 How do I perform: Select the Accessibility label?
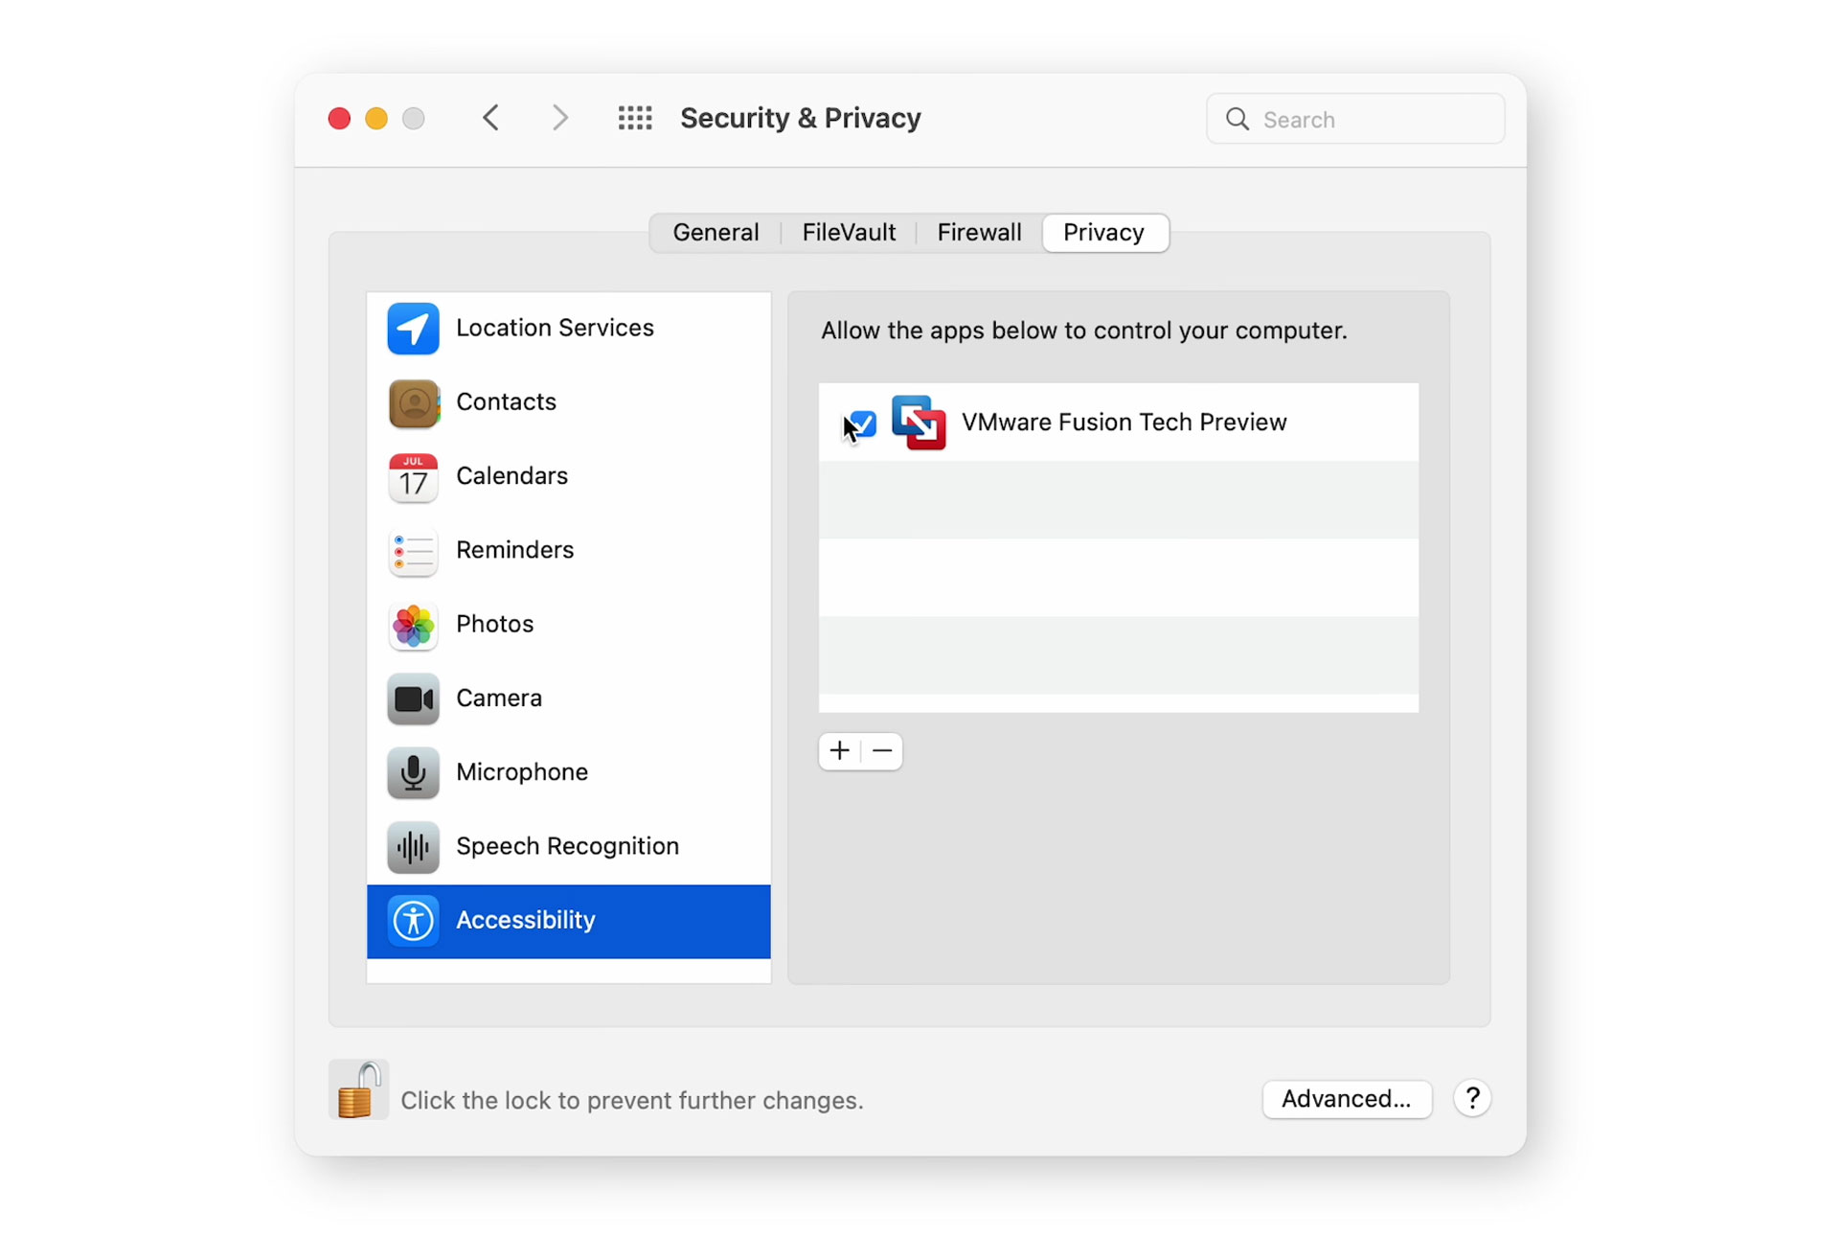525,920
